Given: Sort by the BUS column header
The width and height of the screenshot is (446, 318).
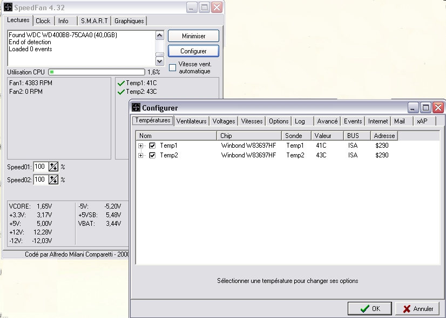Looking at the screenshot, I should 357,136.
